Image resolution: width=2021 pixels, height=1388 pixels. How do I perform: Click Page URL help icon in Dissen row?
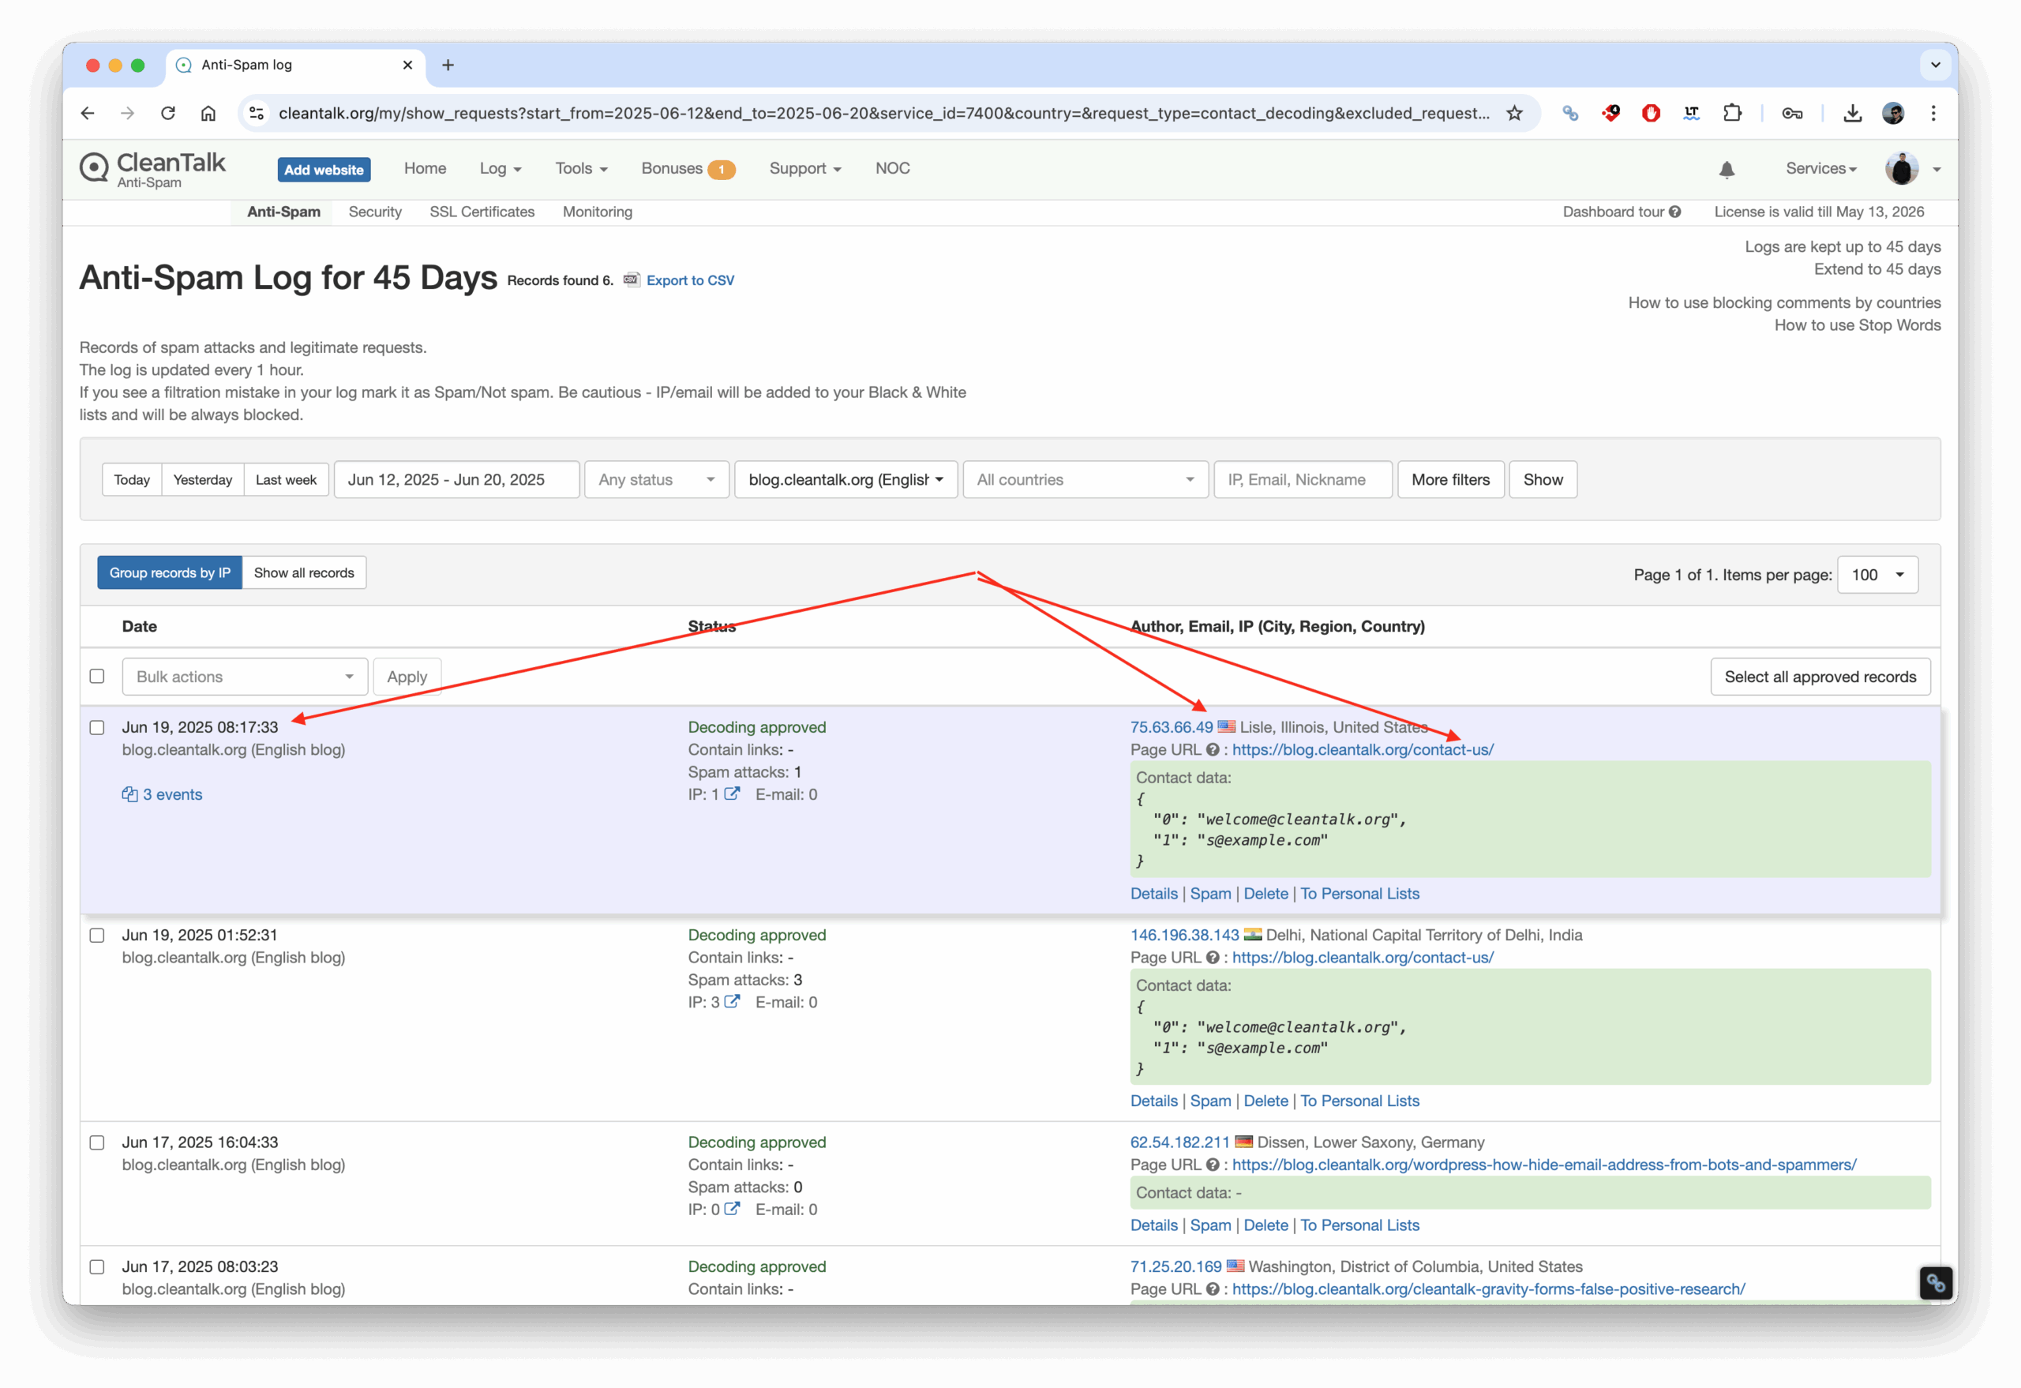(x=1213, y=1165)
